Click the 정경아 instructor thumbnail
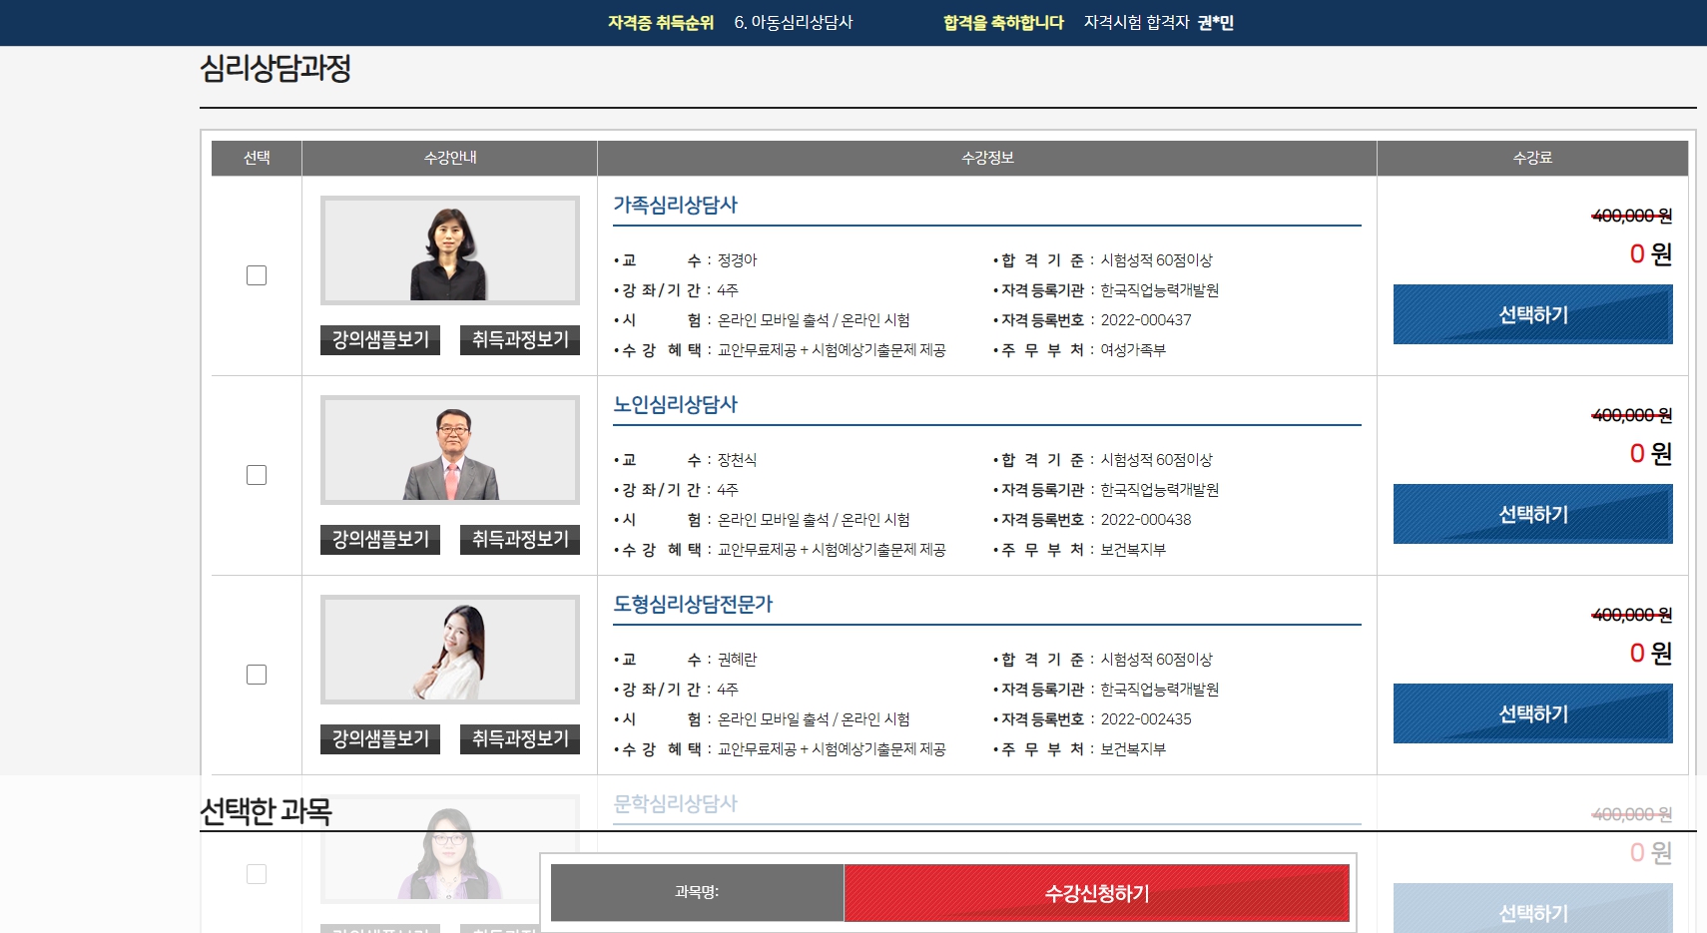The height and width of the screenshot is (933, 1707). [450, 250]
